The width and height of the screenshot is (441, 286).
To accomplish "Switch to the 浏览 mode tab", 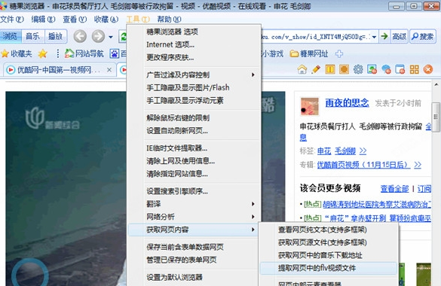I will (x=10, y=36).
